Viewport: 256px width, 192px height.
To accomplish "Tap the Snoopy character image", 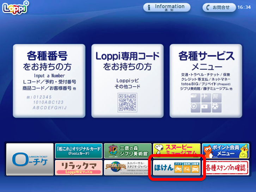I will point(159,149).
